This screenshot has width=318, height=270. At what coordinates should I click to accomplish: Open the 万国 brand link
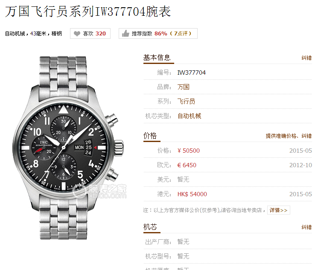click(x=184, y=87)
